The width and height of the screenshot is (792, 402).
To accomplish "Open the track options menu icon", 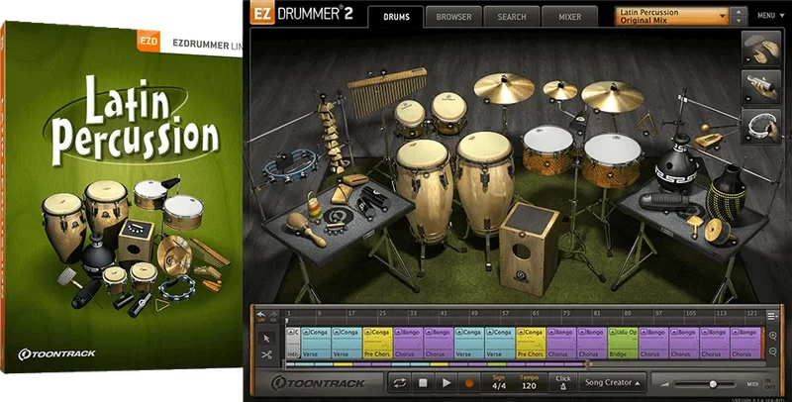I will [772, 316].
